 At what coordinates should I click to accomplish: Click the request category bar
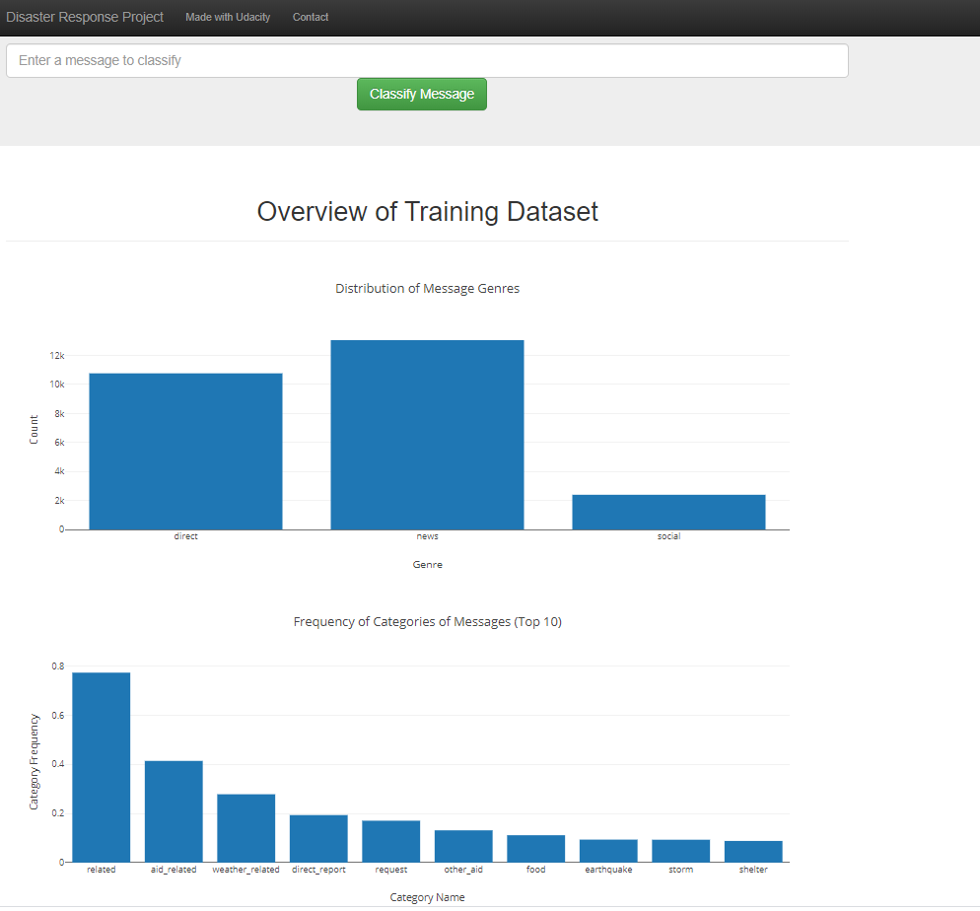pyautogui.click(x=391, y=842)
